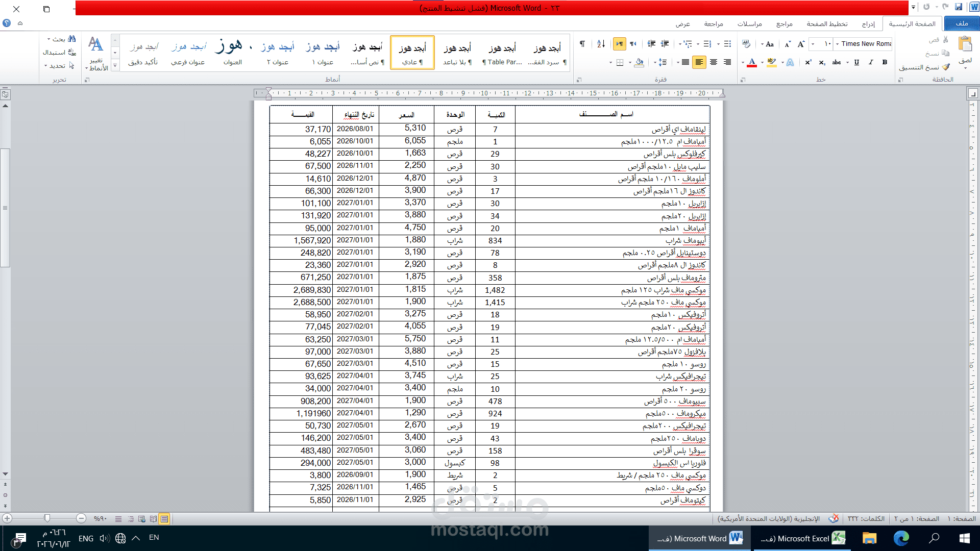Image resolution: width=980 pixels, height=551 pixels.
Task: Toggle Strikethrough formatting
Action: pyautogui.click(x=836, y=62)
